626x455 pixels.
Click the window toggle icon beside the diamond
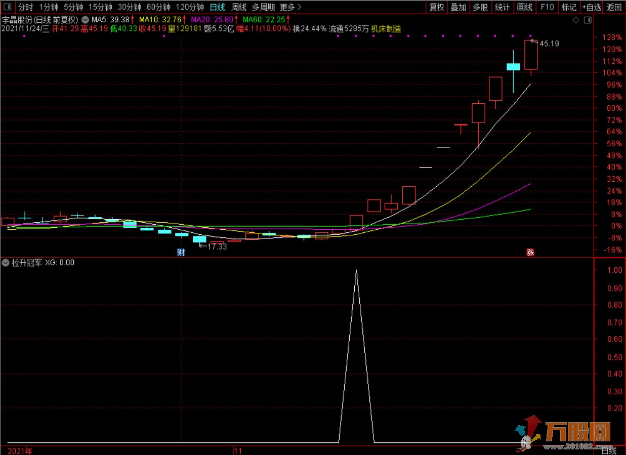click(x=587, y=20)
